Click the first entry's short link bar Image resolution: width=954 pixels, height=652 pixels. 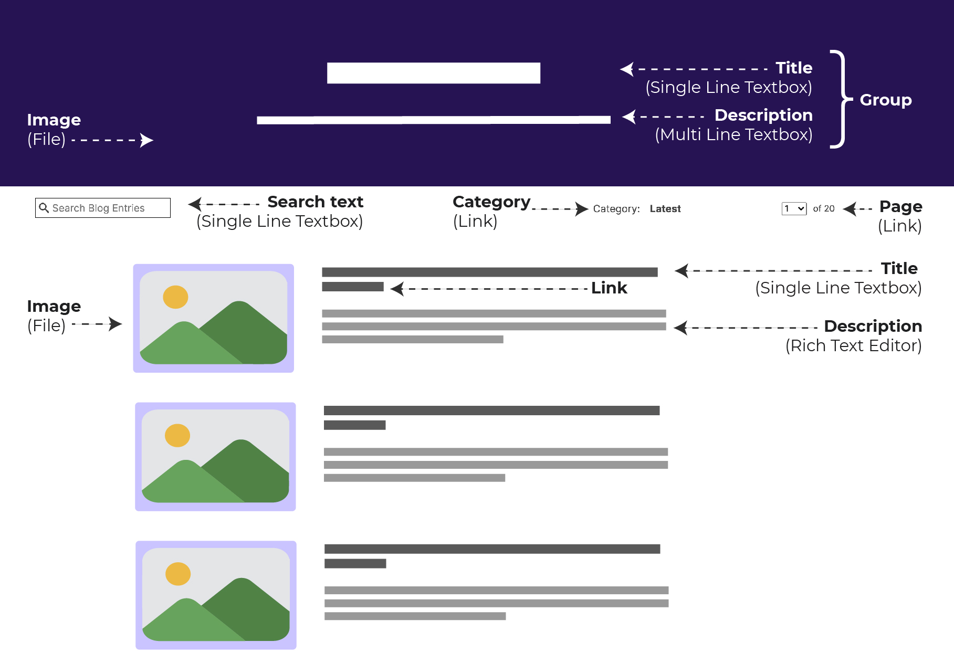(x=353, y=287)
